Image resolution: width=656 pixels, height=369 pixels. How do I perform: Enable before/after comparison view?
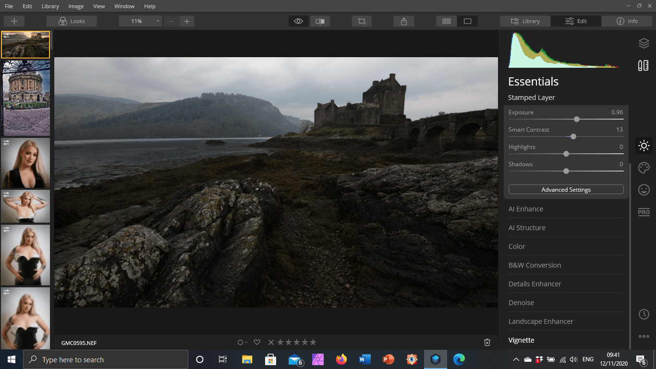coord(320,21)
